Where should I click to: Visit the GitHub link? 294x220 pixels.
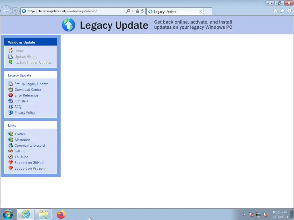[20, 151]
